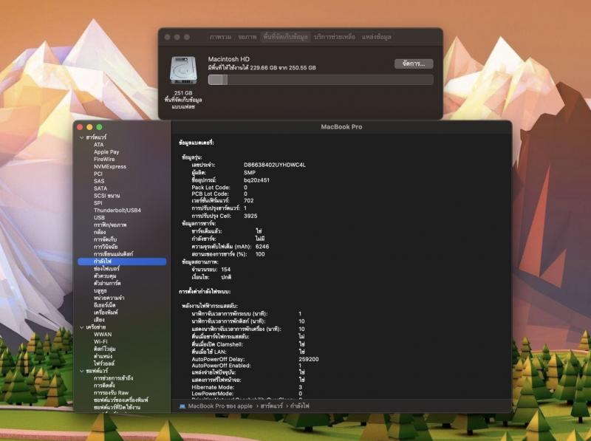The image size is (591, 441).
Task: Select ซอฟต์แวร์ของเครื่องพิมพ์ in the sidebar
Action: (x=121, y=400)
